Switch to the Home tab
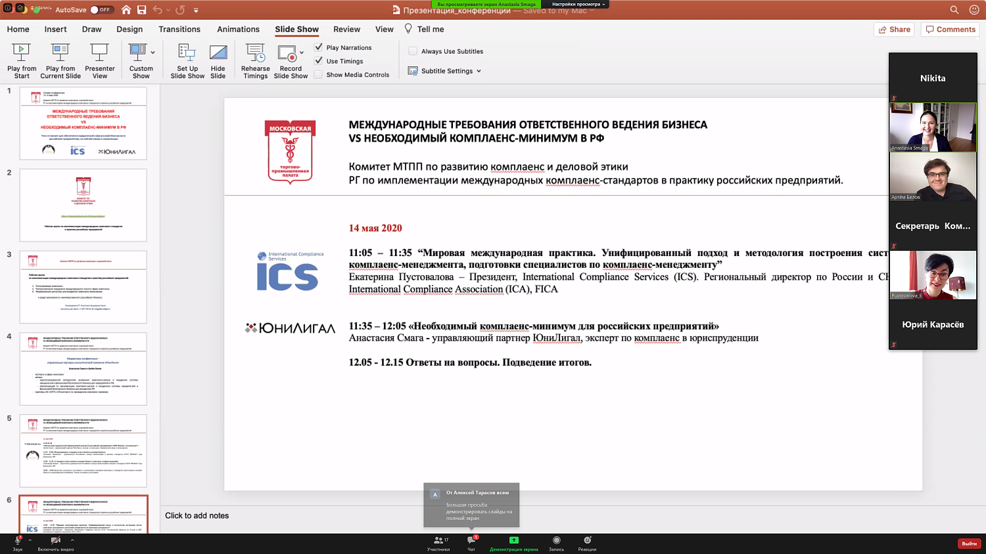This screenshot has width=986, height=554. 18,29
